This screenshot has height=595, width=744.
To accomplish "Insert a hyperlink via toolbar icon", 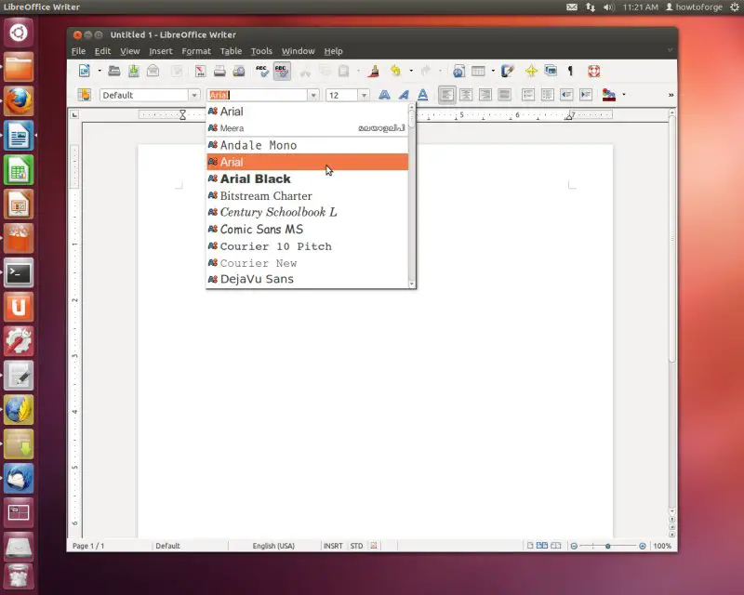I will coord(458,72).
